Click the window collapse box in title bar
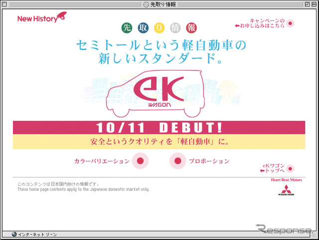The image size is (319, 240). [314, 4]
